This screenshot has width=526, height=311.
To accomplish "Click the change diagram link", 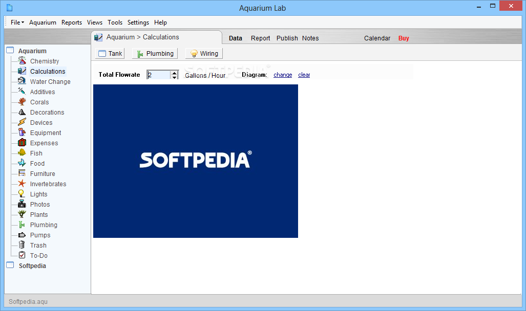I will click(x=283, y=75).
